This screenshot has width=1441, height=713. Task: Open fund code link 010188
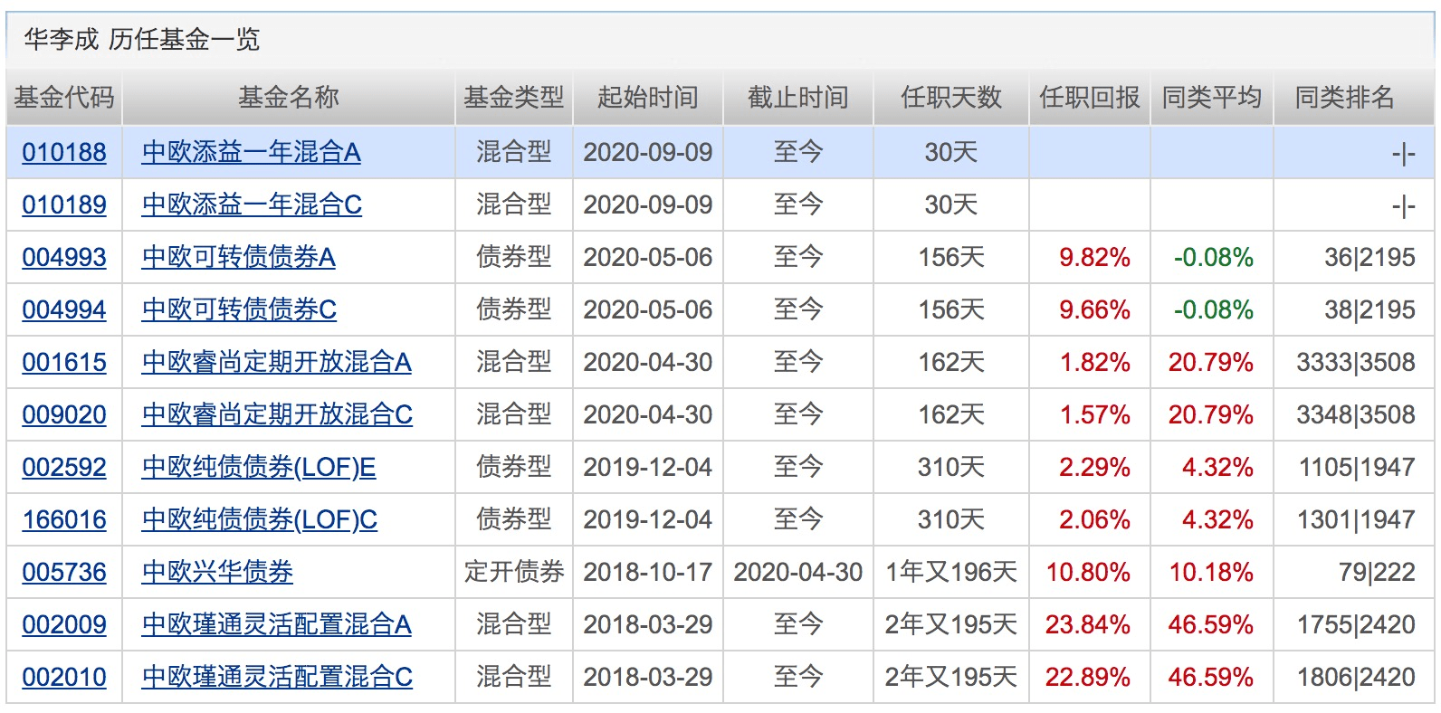coord(64,152)
